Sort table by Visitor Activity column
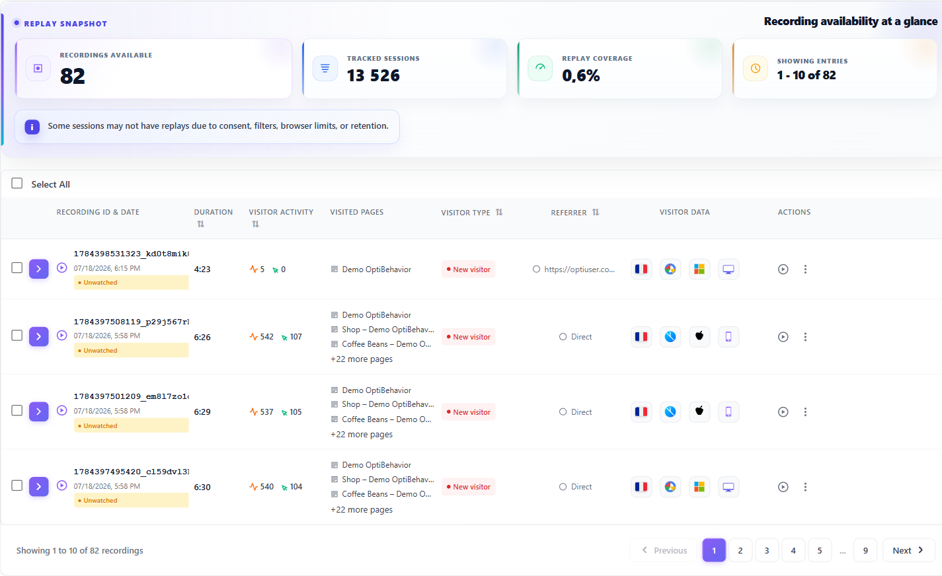The height and width of the screenshot is (576, 942). tap(255, 224)
